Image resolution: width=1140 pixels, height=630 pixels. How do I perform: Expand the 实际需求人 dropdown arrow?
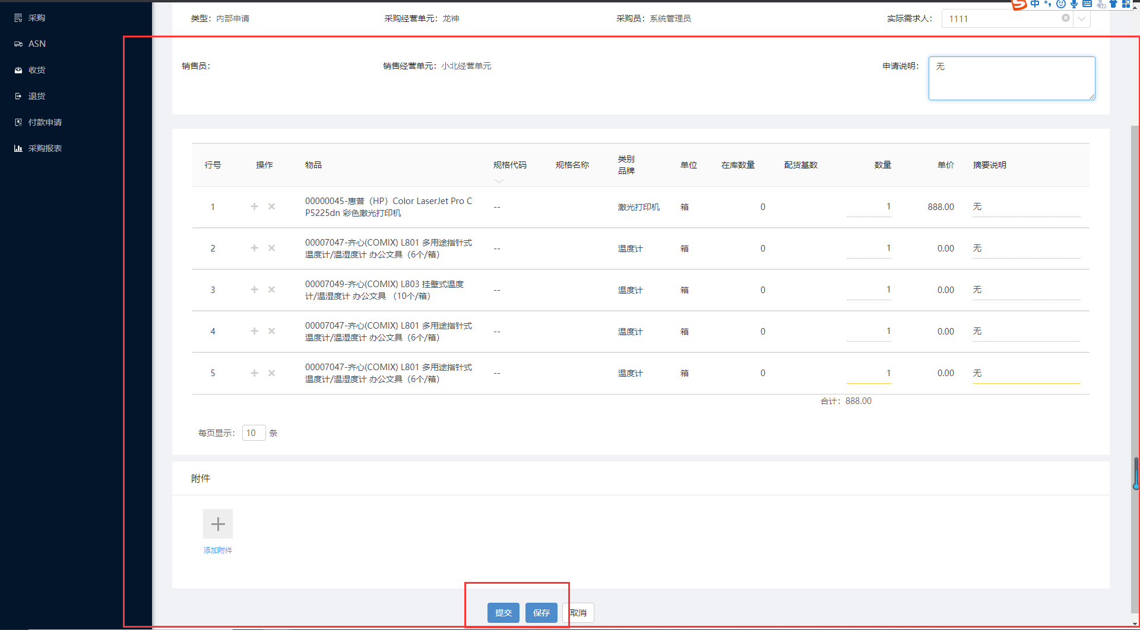pos(1082,18)
